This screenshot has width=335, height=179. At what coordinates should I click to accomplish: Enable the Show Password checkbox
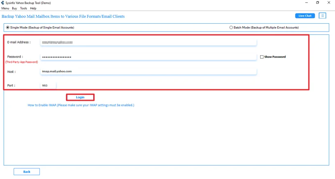[x=262, y=57]
